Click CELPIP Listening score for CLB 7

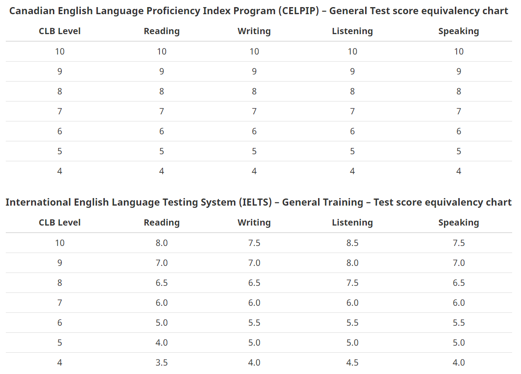tap(352, 111)
